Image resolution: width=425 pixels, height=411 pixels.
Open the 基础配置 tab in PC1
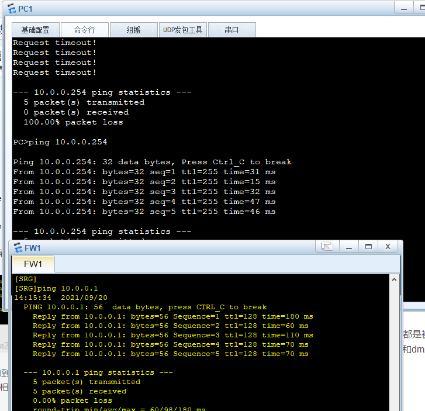point(36,30)
